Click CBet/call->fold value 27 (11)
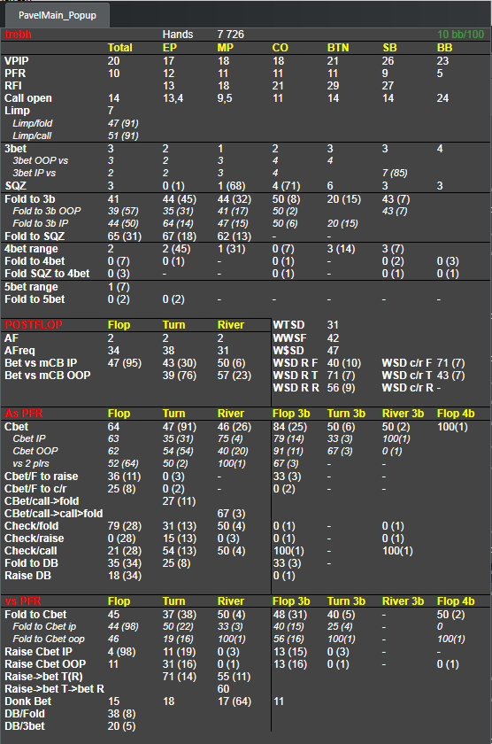The height and width of the screenshot is (744, 492). pos(179,501)
